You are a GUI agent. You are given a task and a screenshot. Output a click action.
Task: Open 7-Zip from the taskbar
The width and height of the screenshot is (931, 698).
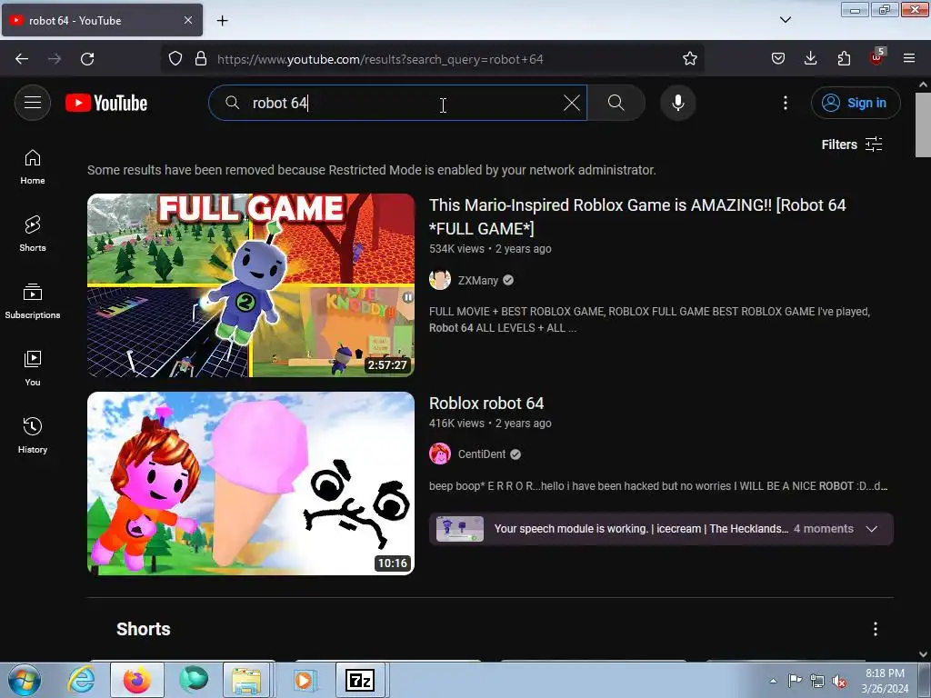pyautogui.click(x=360, y=680)
